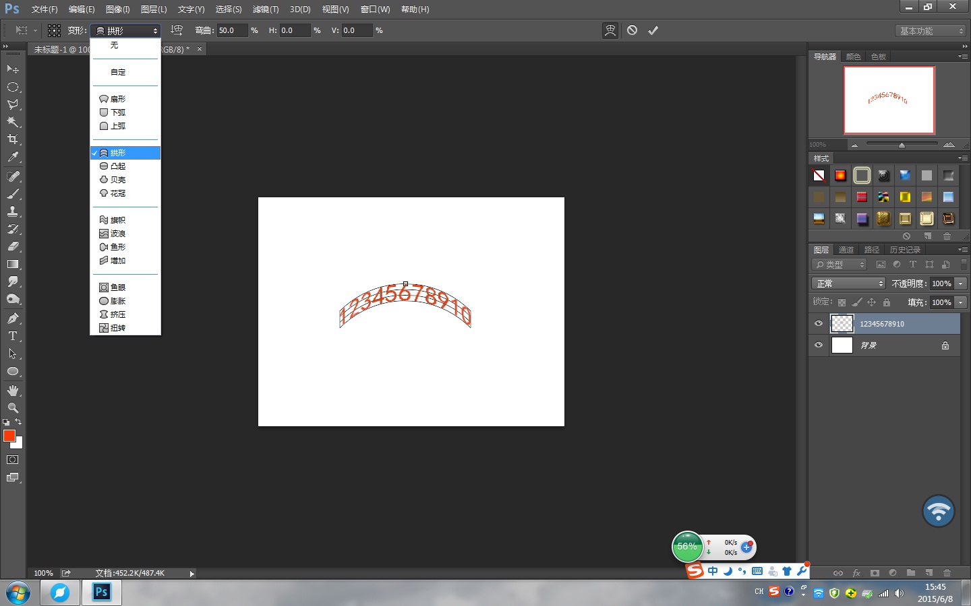Open the Layers panel flyout menu
Image resolution: width=971 pixels, height=606 pixels.
pyautogui.click(x=963, y=250)
